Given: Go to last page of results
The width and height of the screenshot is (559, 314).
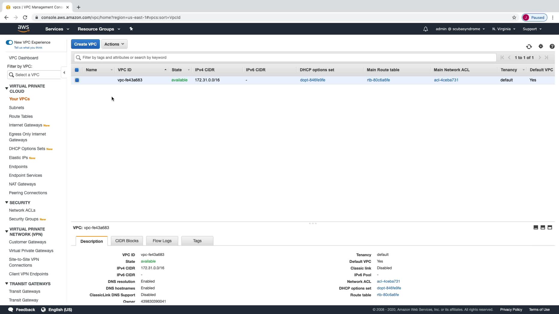Looking at the screenshot, I should (546, 57).
